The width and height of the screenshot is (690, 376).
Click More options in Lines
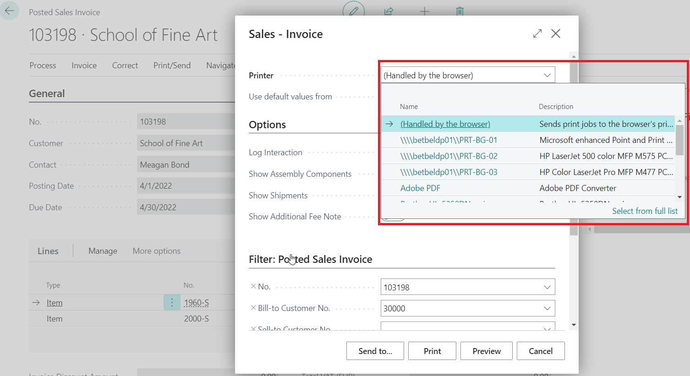tap(156, 251)
